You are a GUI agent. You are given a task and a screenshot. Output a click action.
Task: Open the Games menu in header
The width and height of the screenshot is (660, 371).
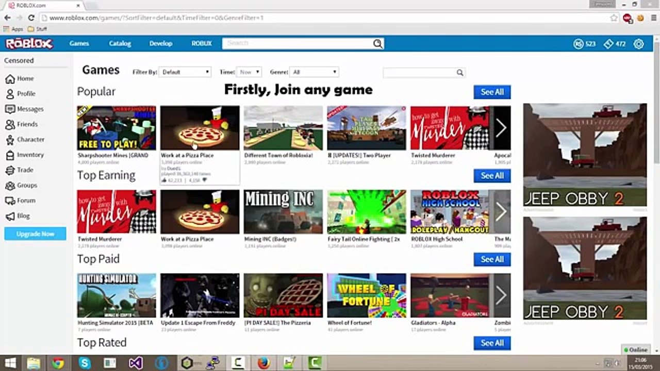(79, 44)
